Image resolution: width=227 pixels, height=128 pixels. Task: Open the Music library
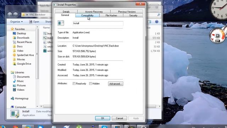point(20,81)
